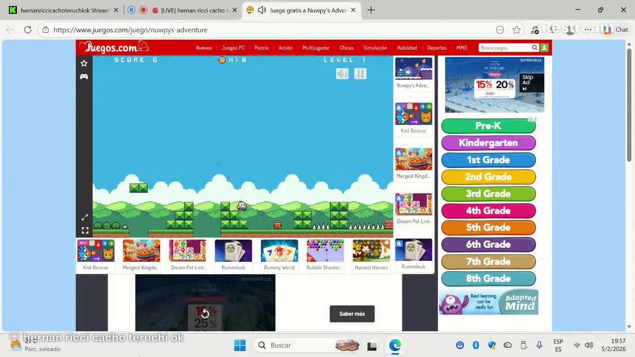
Task: Bookmark page with star icon in address bar
Action: 516,30
